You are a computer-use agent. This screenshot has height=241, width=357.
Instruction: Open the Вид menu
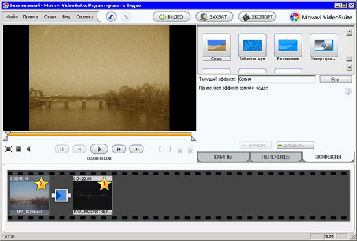pyautogui.click(x=66, y=17)
